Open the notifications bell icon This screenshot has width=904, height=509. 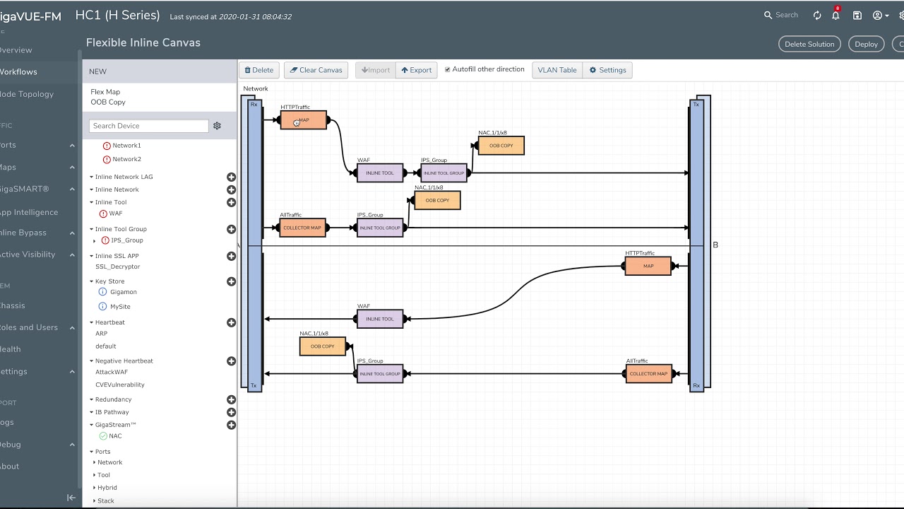[835, 15]
